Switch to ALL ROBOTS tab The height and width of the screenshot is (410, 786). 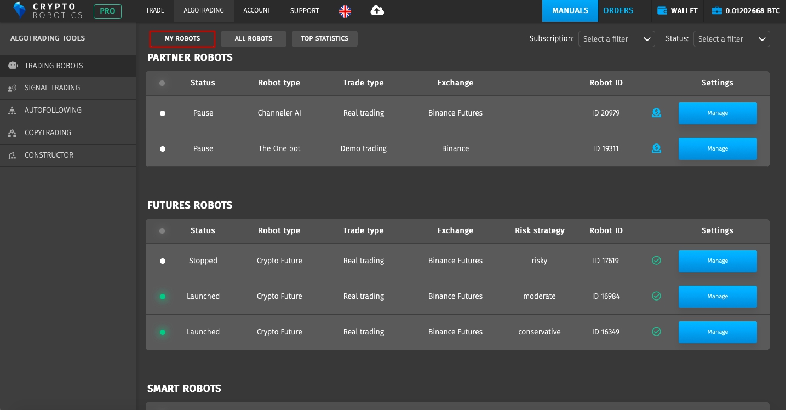[x=254, y=39]
